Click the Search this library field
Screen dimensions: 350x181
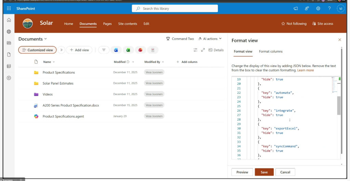point(175,9)
